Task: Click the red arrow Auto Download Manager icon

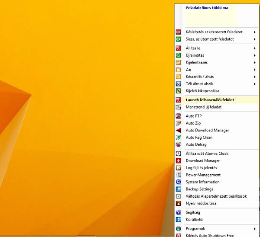Action: 179,130
